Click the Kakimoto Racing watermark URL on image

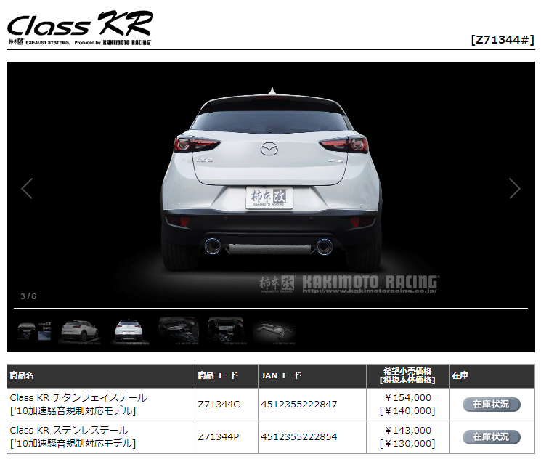pos(370,291)
